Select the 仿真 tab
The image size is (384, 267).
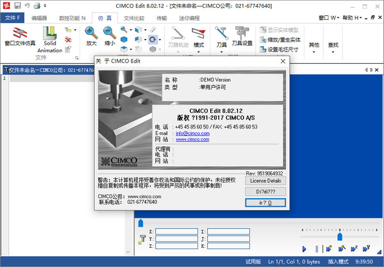[x=105, y=18]
